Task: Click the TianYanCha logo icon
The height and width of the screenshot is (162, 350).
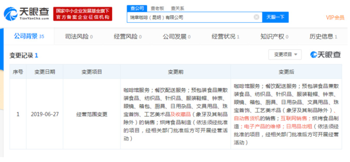Action: (10, 14)
